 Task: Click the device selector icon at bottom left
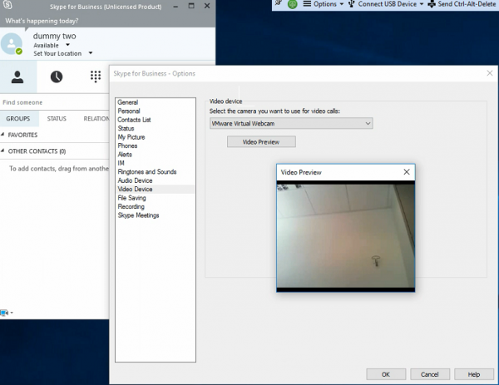[6, 313]
